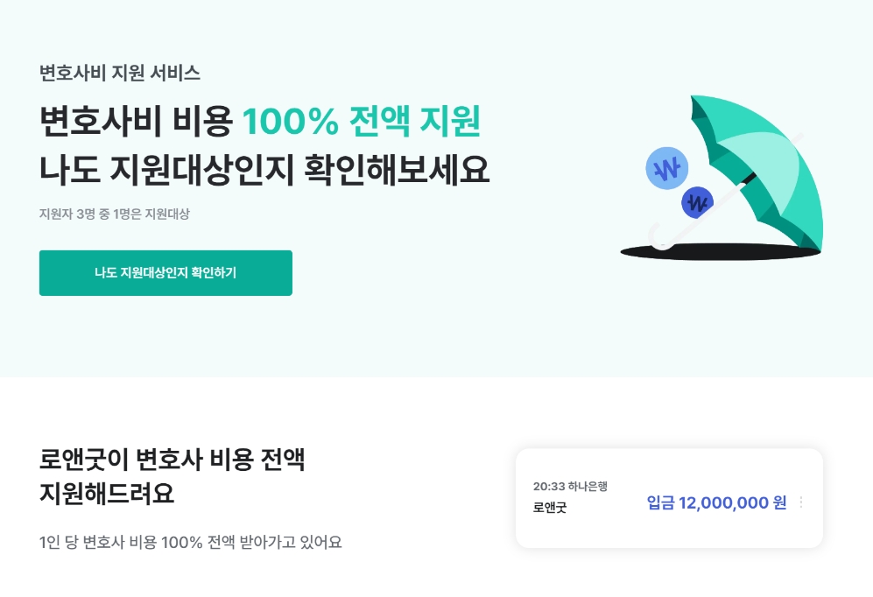
Task: Click the 입금 12,000,000 원 deposit amount link
Action: tap(715, 502)
